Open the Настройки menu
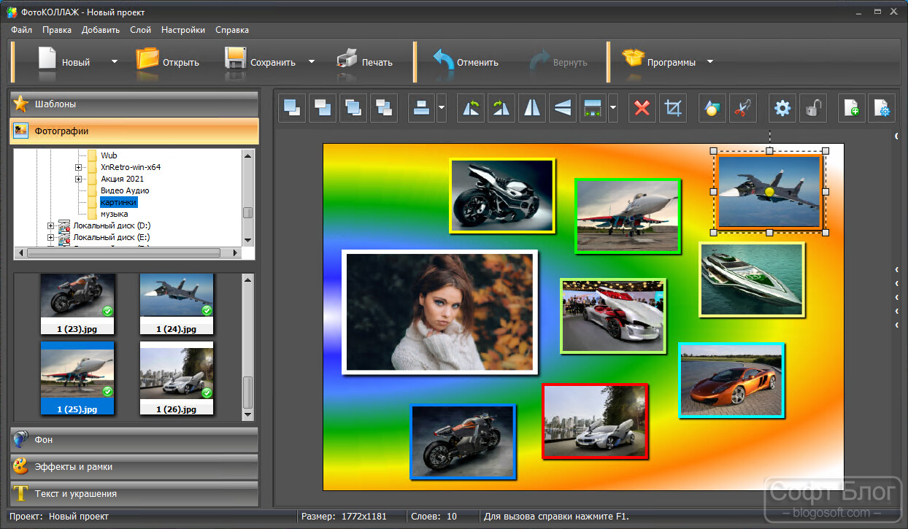The image size is (908, 529). coord(183,30)
